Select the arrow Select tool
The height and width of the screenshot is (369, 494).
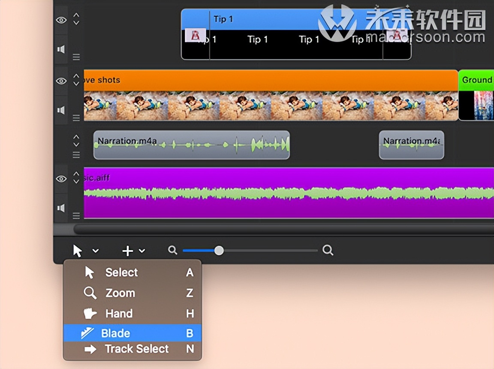click(x=121, y=272)
